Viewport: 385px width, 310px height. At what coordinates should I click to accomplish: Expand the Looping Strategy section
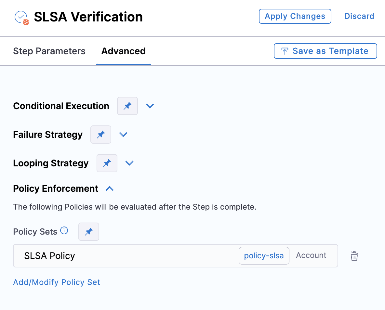pos(129,163)
